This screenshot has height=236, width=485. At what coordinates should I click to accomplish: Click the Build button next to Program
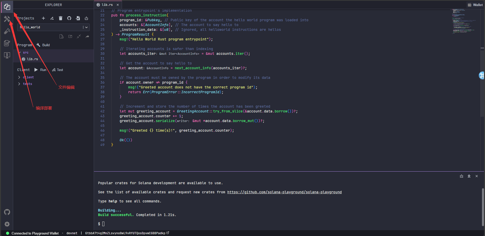point(43,45)
